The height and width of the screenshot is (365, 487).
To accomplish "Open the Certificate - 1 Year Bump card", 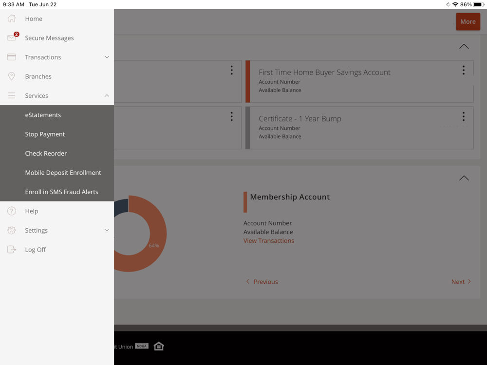I will point(360,128).
